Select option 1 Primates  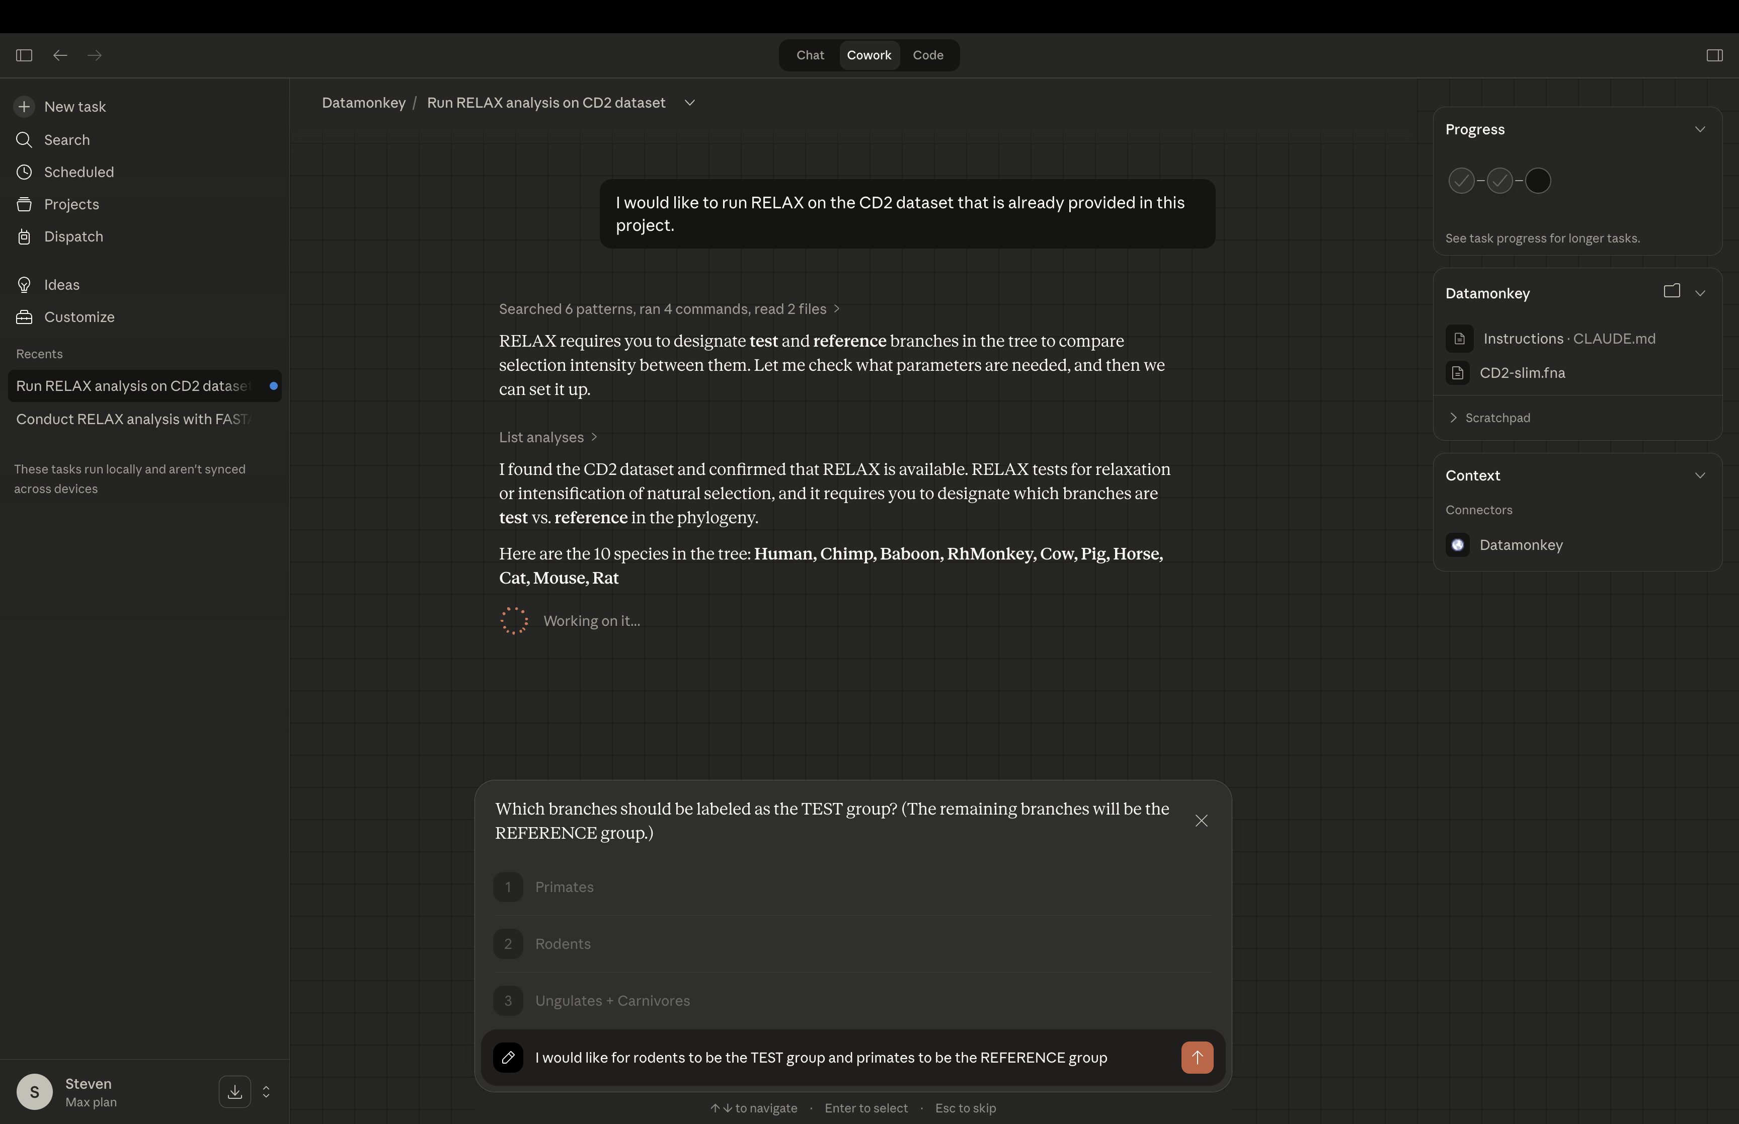pos(564,888)
